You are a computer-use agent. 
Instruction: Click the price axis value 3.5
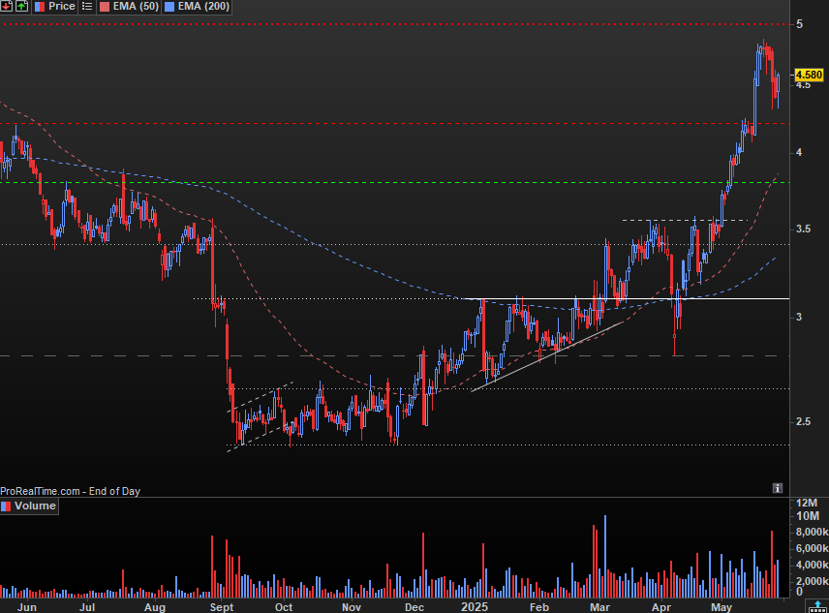point(803,229)
